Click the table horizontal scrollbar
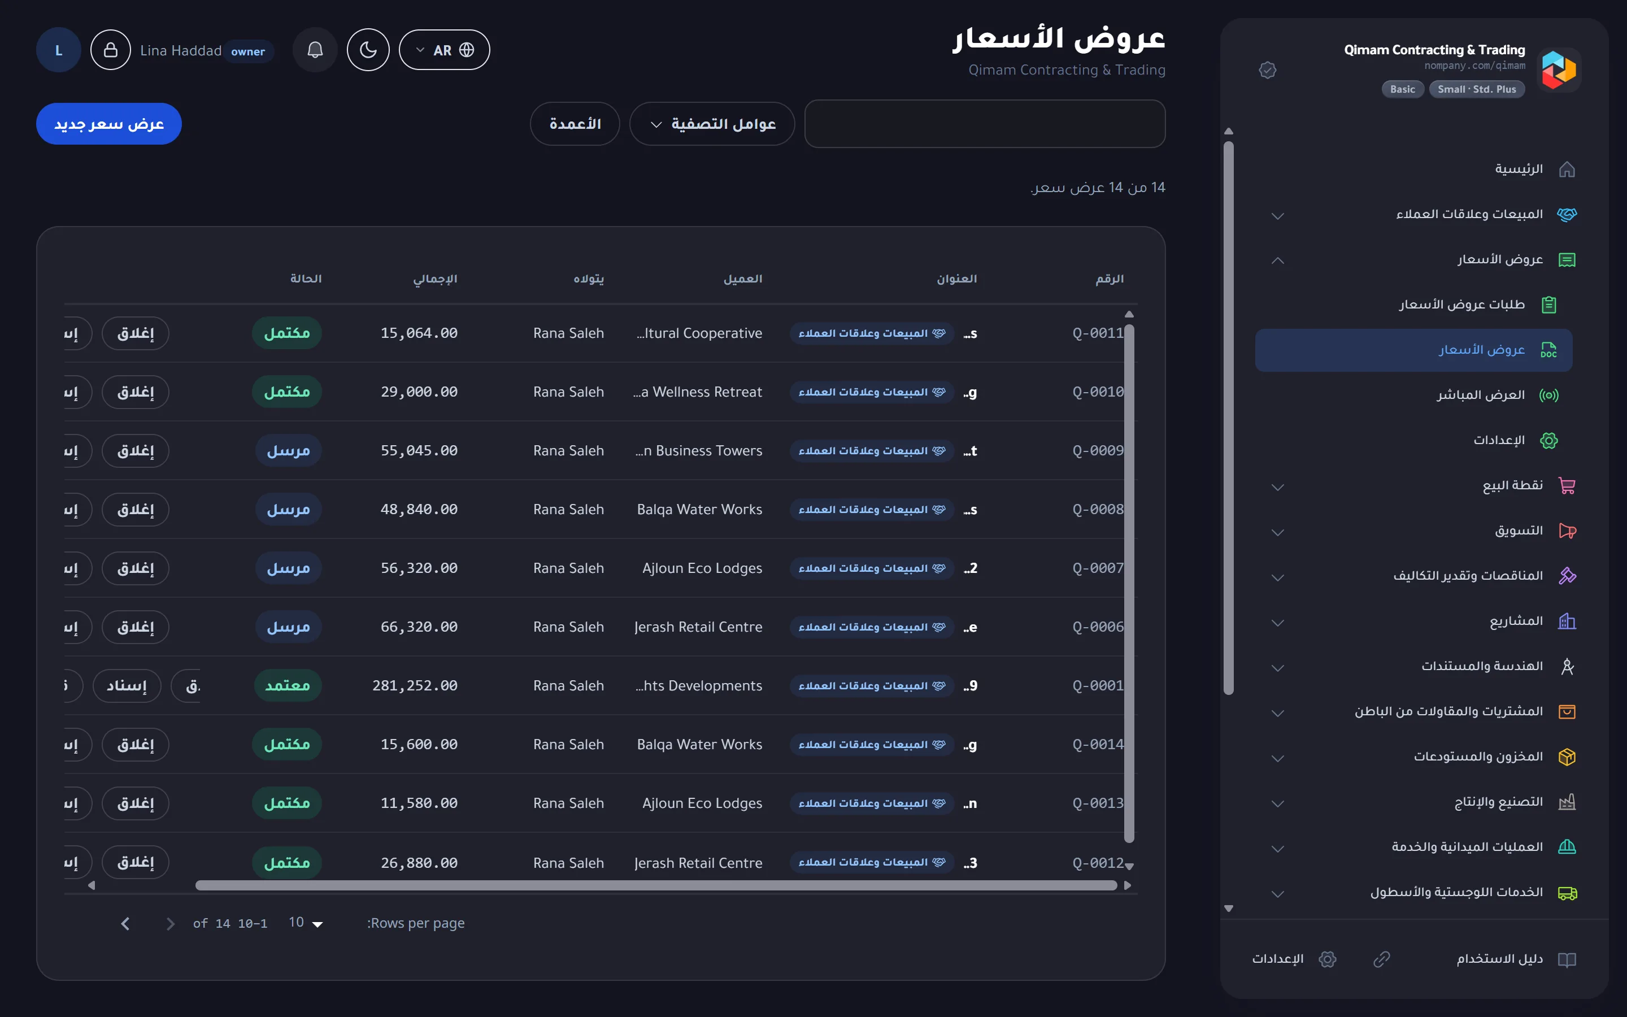Viewport: 1627px width, 1017px height. 655,885
